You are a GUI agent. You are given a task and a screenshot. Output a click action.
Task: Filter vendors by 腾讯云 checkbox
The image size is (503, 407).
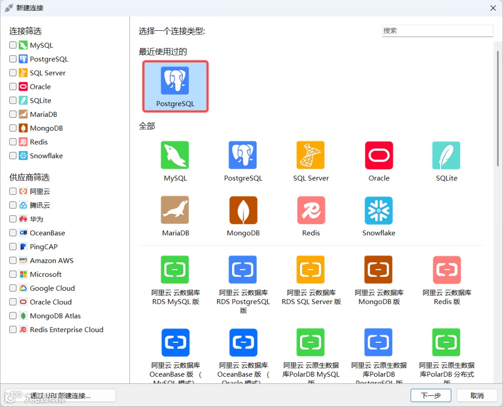tap(13, 205)
